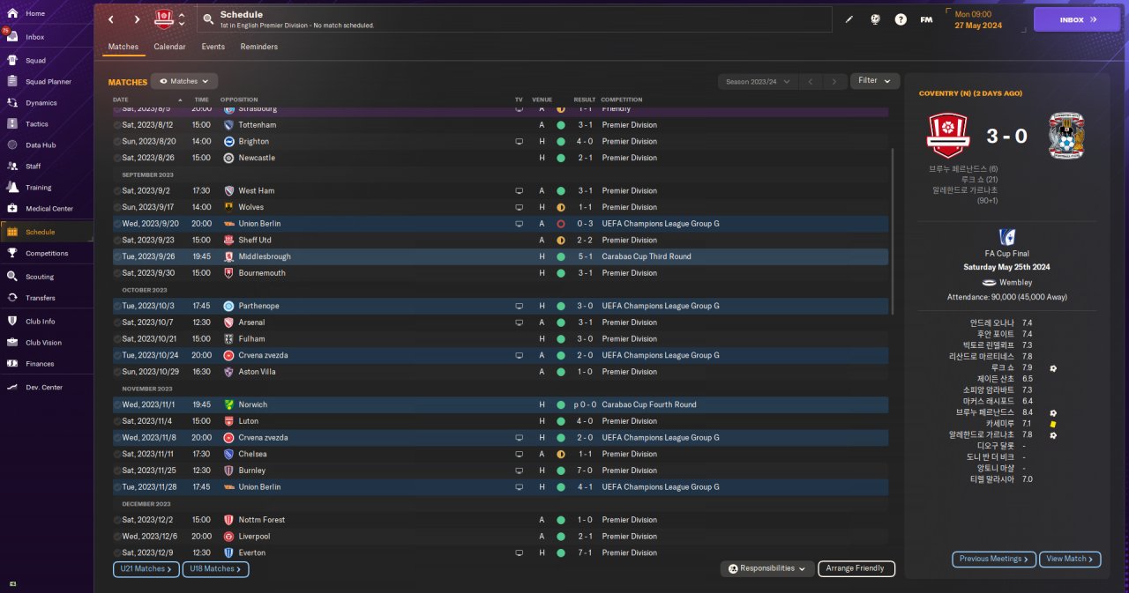This screenshot has width=1129, height=593.
Task: Click the pencil edit icon in top bar
Action: tap(849, 19)
